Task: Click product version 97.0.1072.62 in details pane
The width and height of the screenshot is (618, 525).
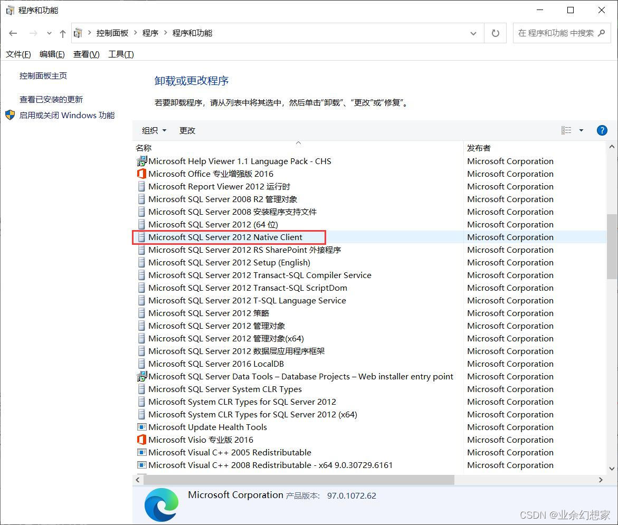Action: (x=351, y=495)
